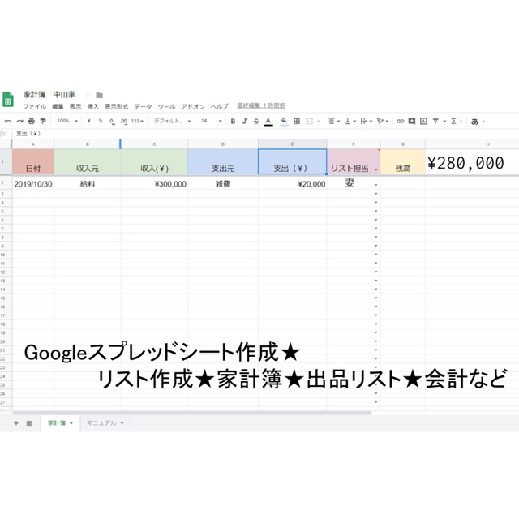Open the Google Sheets home icon
Image resolution: width=519 pixels, height=519 pixels.
[8, 99]
